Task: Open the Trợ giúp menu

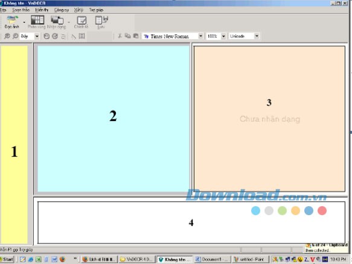Action: tap(96, 10)
